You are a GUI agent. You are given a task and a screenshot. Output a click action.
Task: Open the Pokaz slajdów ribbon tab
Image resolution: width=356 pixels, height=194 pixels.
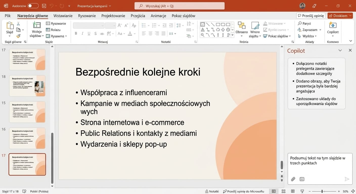pyautogui.click(x=184, y=16)
